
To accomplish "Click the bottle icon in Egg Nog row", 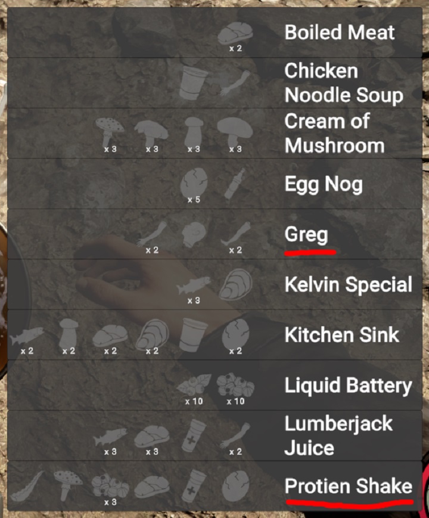I will coord(235,184).
